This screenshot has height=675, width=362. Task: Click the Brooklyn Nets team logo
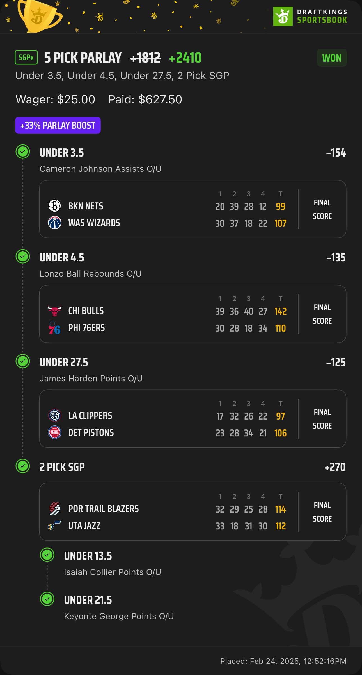[55, 206]
